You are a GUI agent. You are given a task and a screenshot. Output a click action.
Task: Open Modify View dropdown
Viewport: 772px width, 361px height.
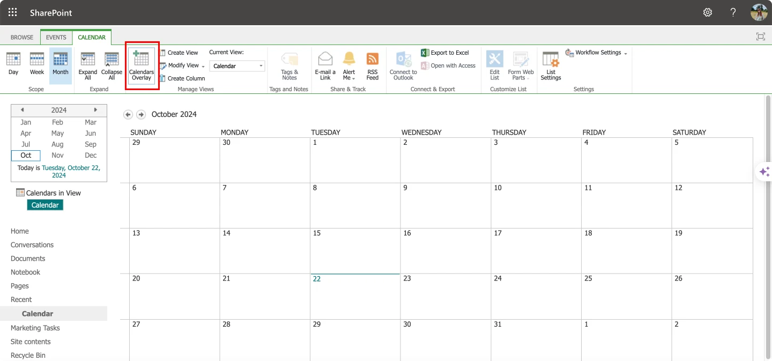pos(182,65)
